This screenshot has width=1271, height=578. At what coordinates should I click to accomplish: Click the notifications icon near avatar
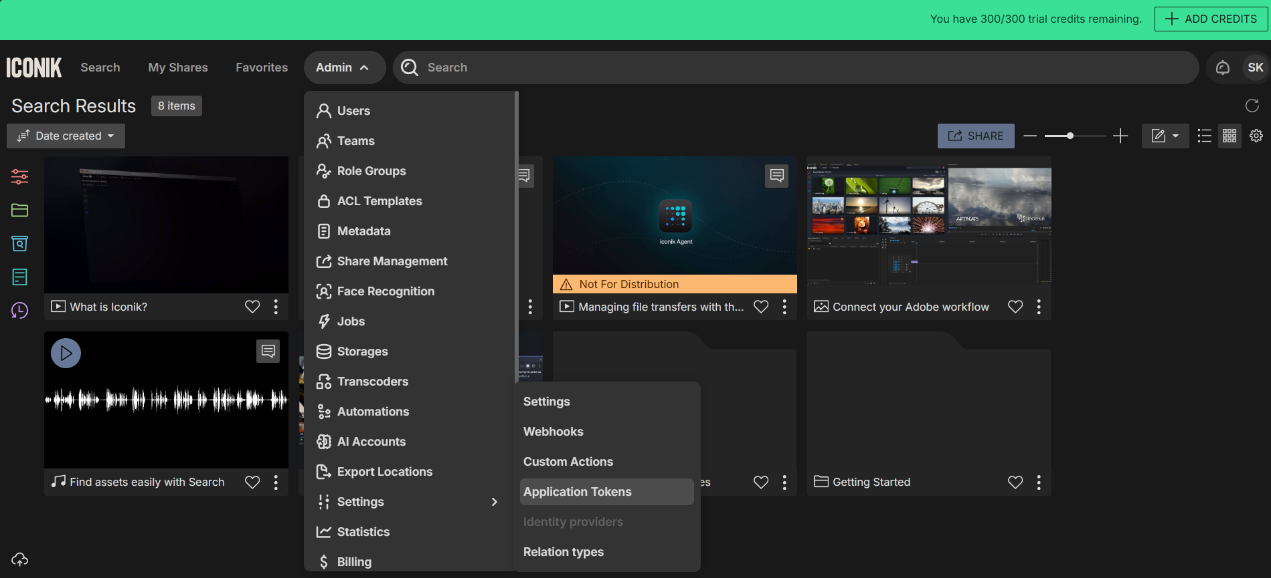1223,67
